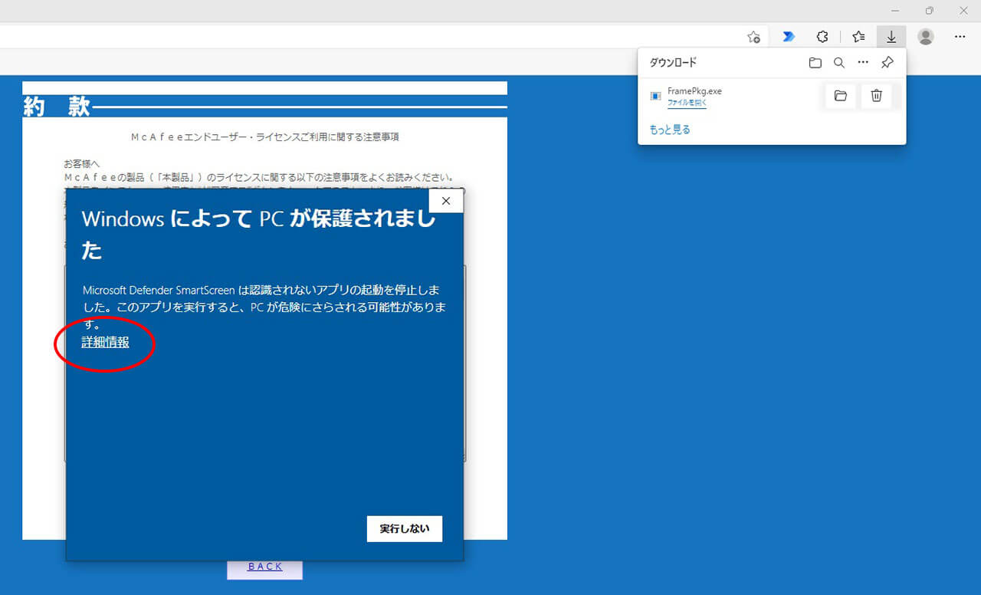Pin the downloads panel
Screen dimensions: 981x595
point(887,63)
